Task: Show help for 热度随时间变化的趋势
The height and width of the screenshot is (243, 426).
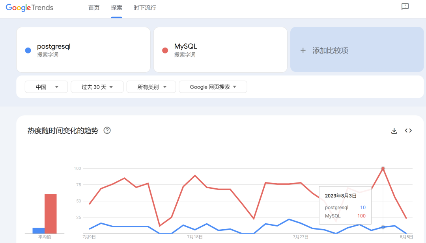Action: pyautogui.click(x=107, y=131)
